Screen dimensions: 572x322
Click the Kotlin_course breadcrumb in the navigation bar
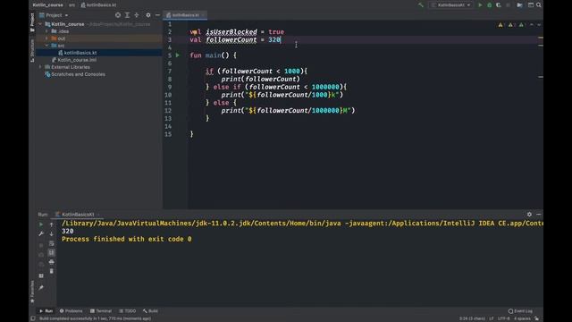point(47,5)
